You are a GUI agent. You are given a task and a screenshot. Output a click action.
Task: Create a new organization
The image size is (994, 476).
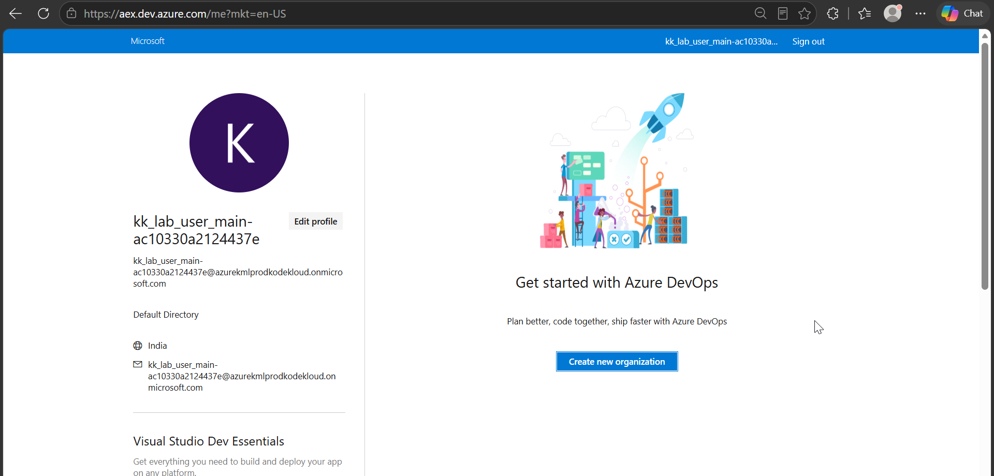617,362
